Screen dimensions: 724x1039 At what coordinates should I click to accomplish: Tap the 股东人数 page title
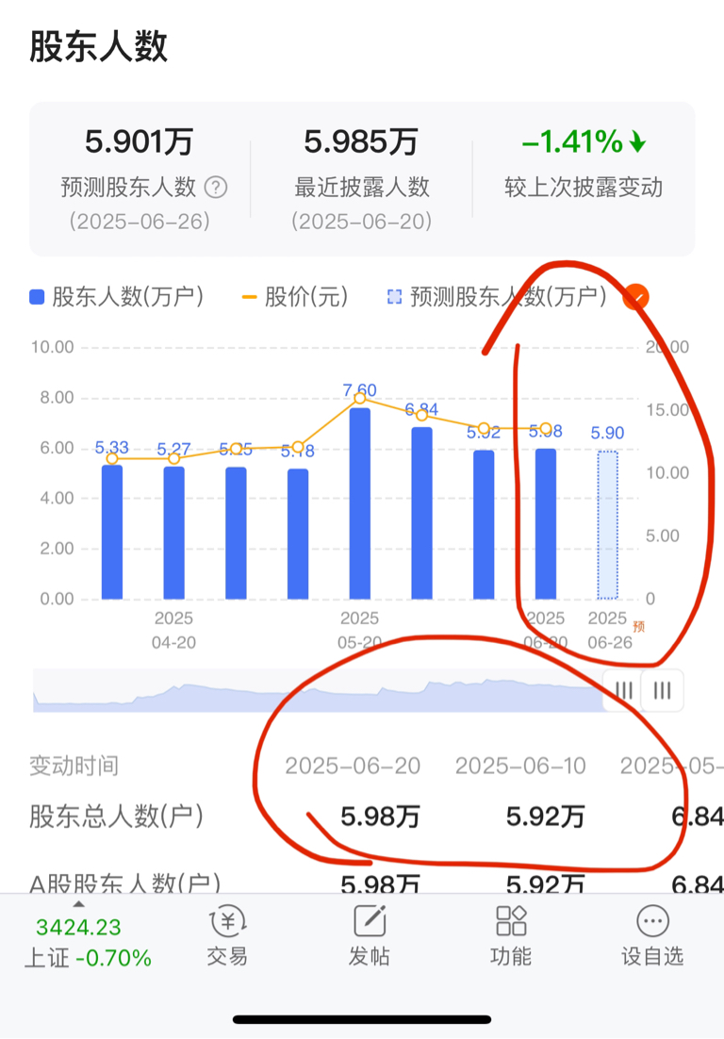pyautogui.click(x=98, y=46)
